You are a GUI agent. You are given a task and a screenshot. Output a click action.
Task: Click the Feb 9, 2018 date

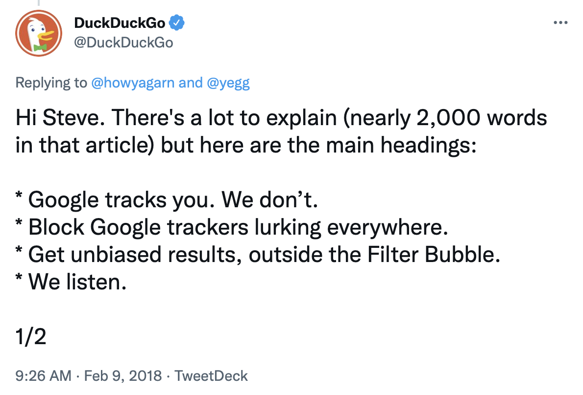pos(123,376)
